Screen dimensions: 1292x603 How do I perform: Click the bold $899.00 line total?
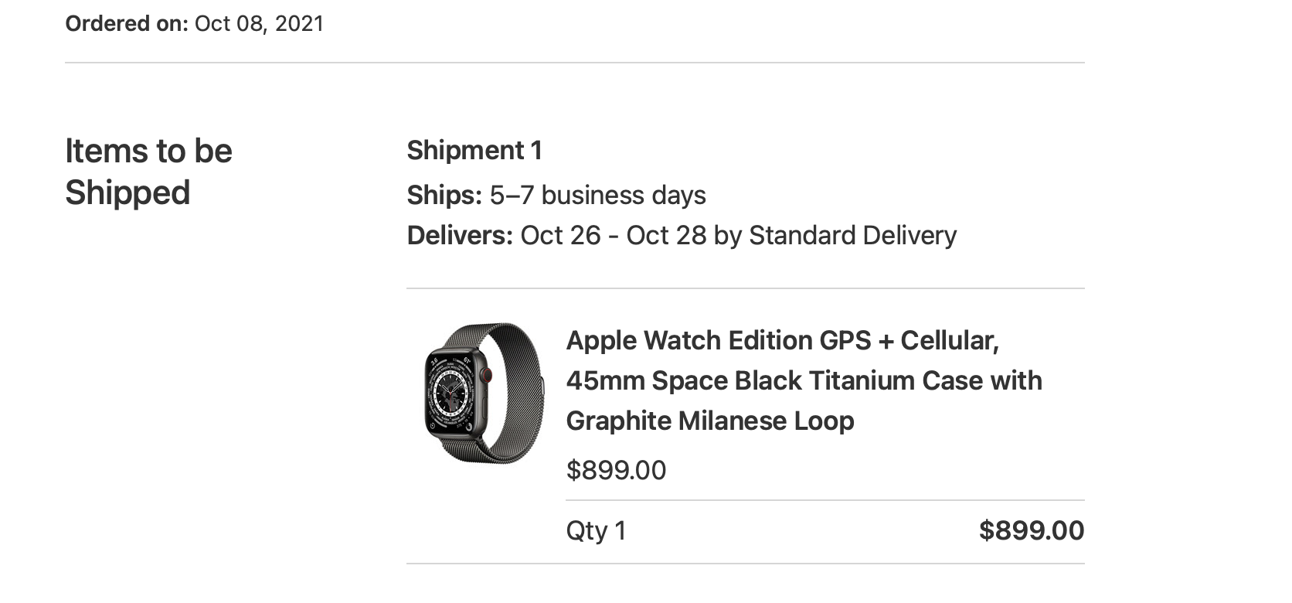click(x=1031, y=530)
